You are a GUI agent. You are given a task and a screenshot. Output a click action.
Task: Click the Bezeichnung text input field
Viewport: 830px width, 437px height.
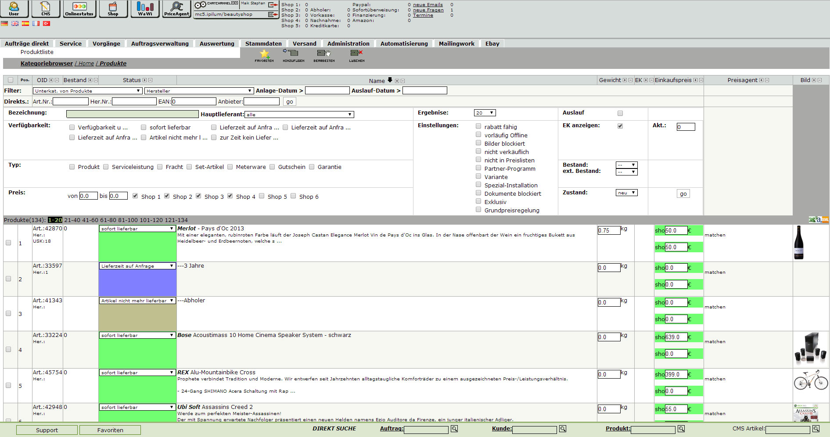click(132, 114)
